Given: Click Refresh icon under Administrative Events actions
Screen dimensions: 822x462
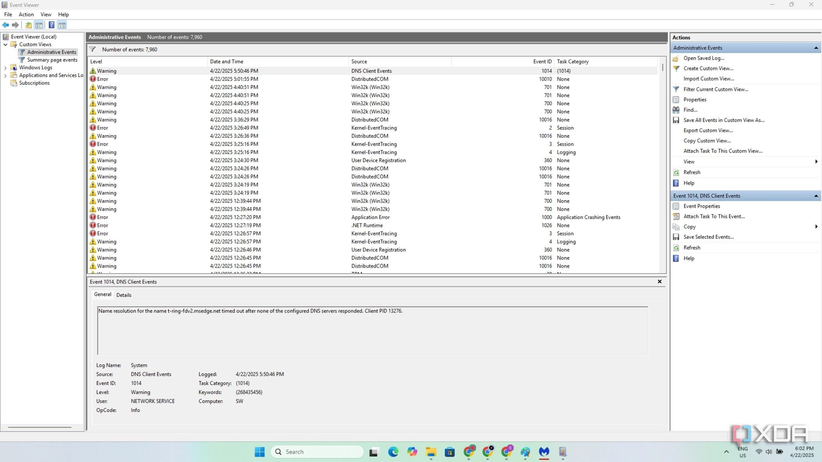Looking at the screenshot, I should 676,173.
